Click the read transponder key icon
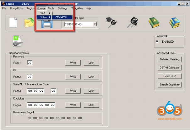 coord(18,41)
